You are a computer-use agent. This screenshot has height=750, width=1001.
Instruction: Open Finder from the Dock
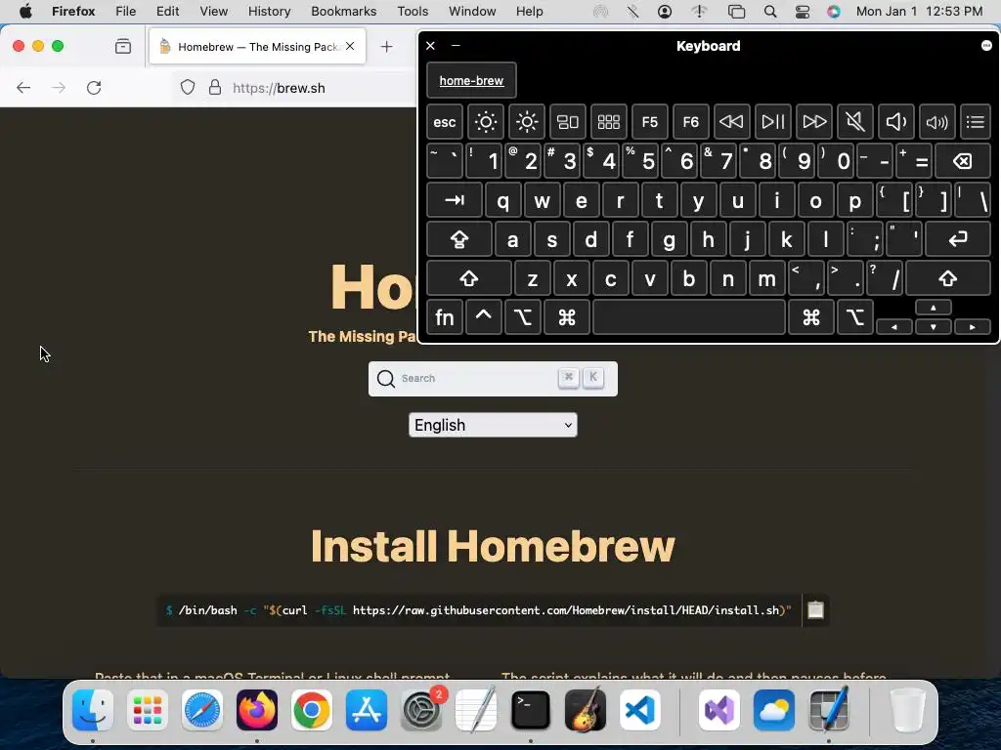click(93, 710)
